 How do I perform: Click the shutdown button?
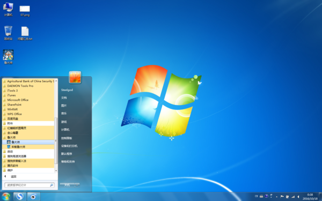67,185
